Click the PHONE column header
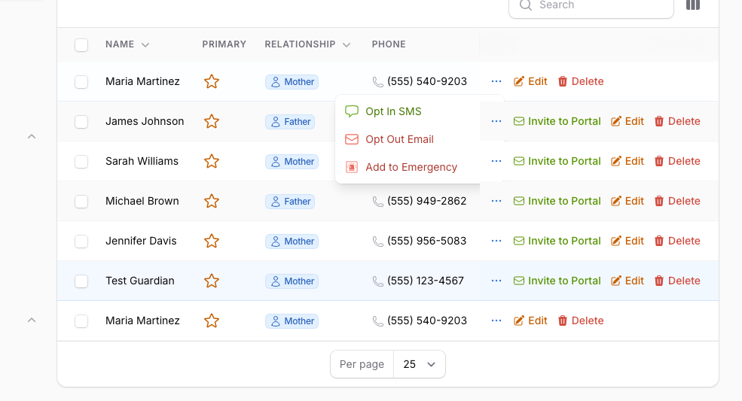Screen dimensions: 742x401 coord(389,44)
